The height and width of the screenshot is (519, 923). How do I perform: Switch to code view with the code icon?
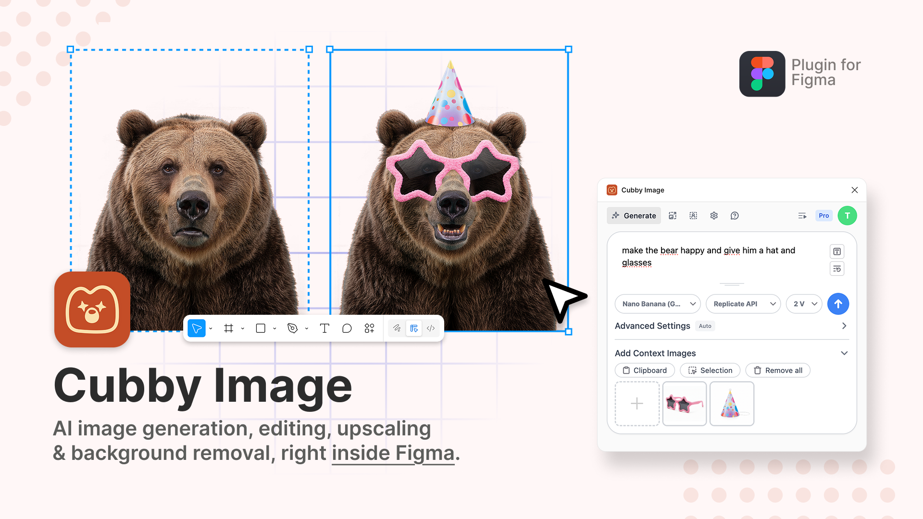[431, 328]
